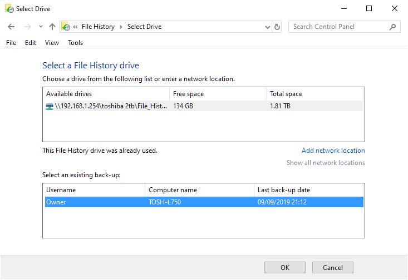Viewport: 408px width, 280px height.
Task: Click the Cancel button
Action: coord(333,268)
